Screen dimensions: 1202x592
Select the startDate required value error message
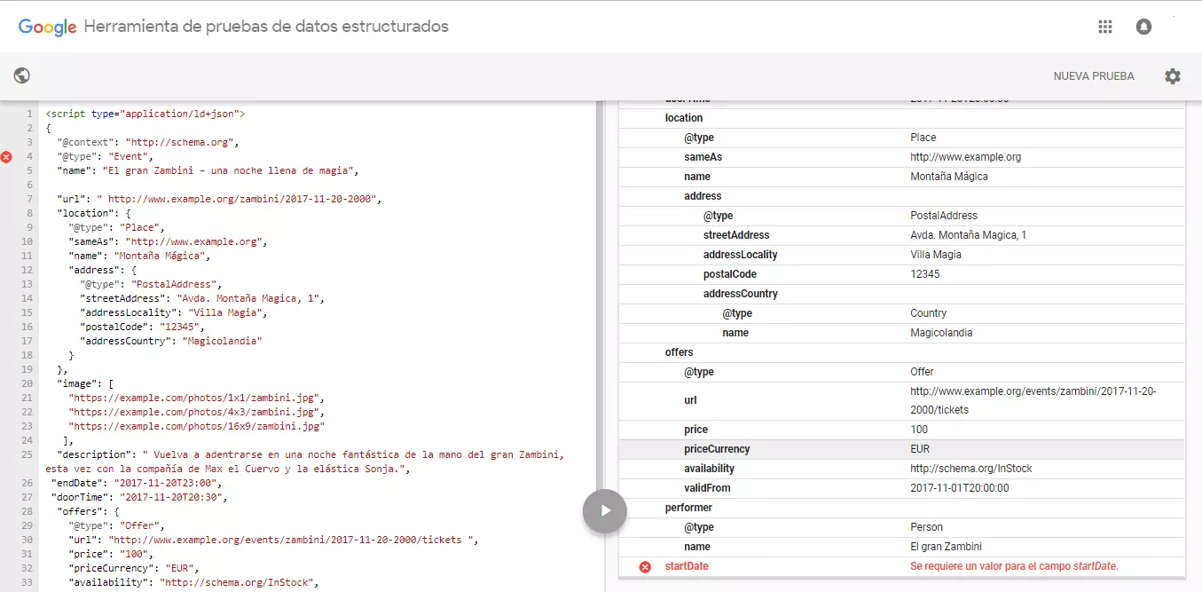pos(1014,566)
